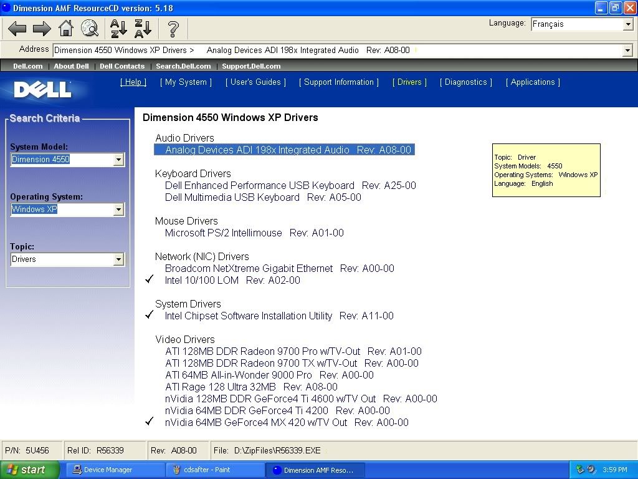Click the 'Mouse Drivers' category heading
Viewport: 638px width, 479px height.
pyautogui.click(x=186, y=221)
